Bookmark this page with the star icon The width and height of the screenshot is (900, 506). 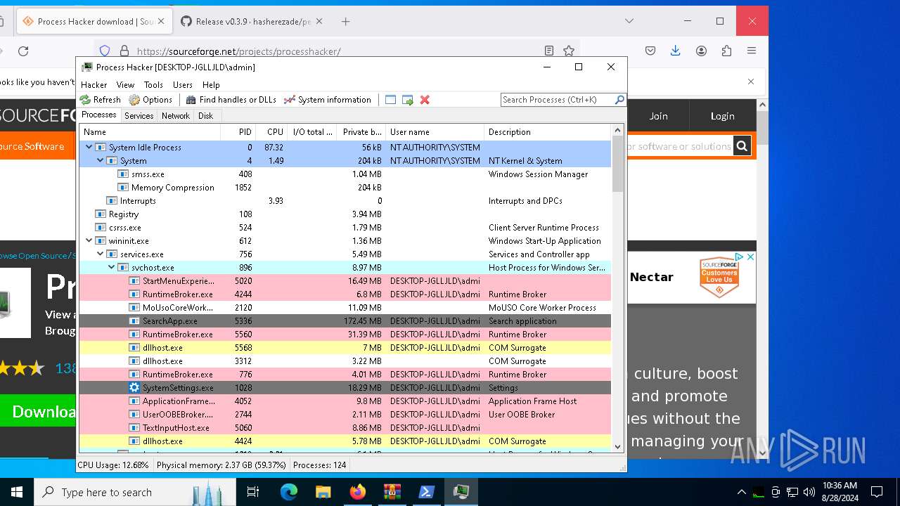pyautogui.click(x=569, y=51)
